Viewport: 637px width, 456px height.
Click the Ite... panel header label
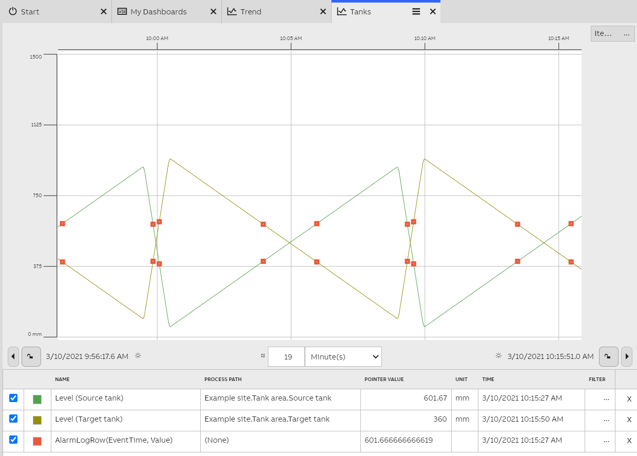tap(603, 34)
